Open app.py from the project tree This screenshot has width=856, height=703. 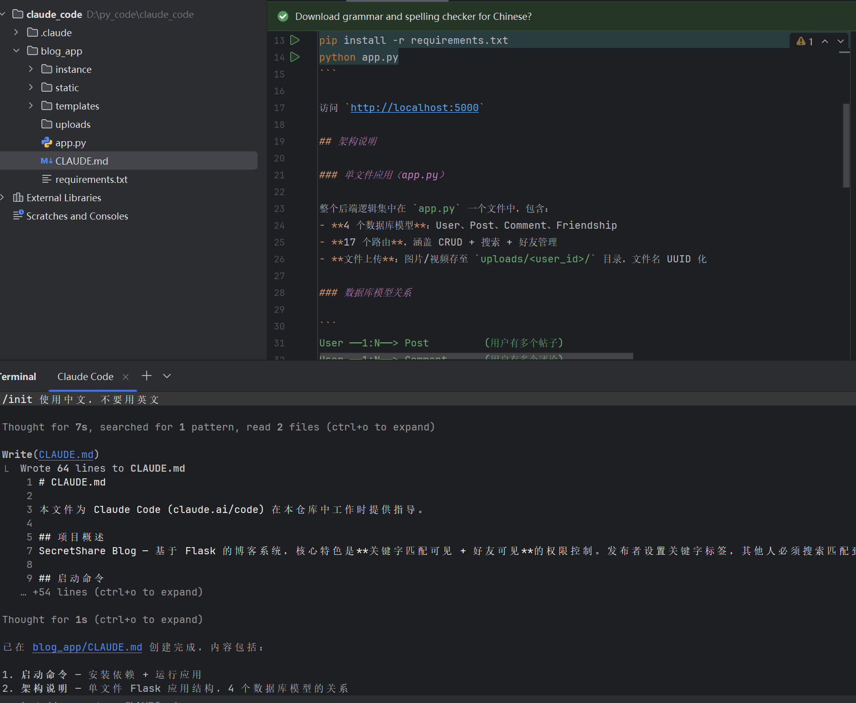[x=71, y=143]
